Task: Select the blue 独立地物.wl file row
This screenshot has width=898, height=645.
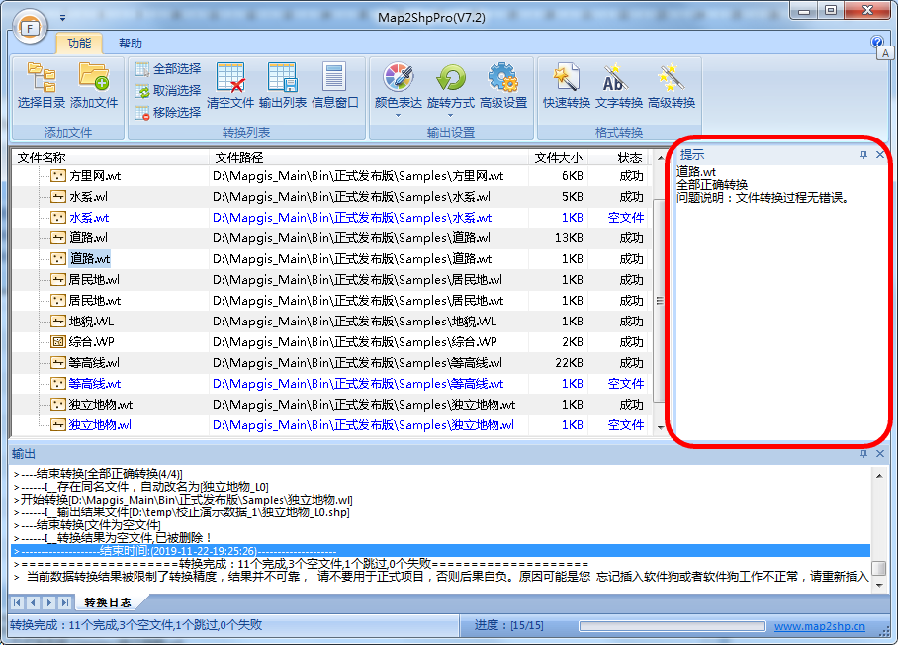Action: [x=332, y=425]
